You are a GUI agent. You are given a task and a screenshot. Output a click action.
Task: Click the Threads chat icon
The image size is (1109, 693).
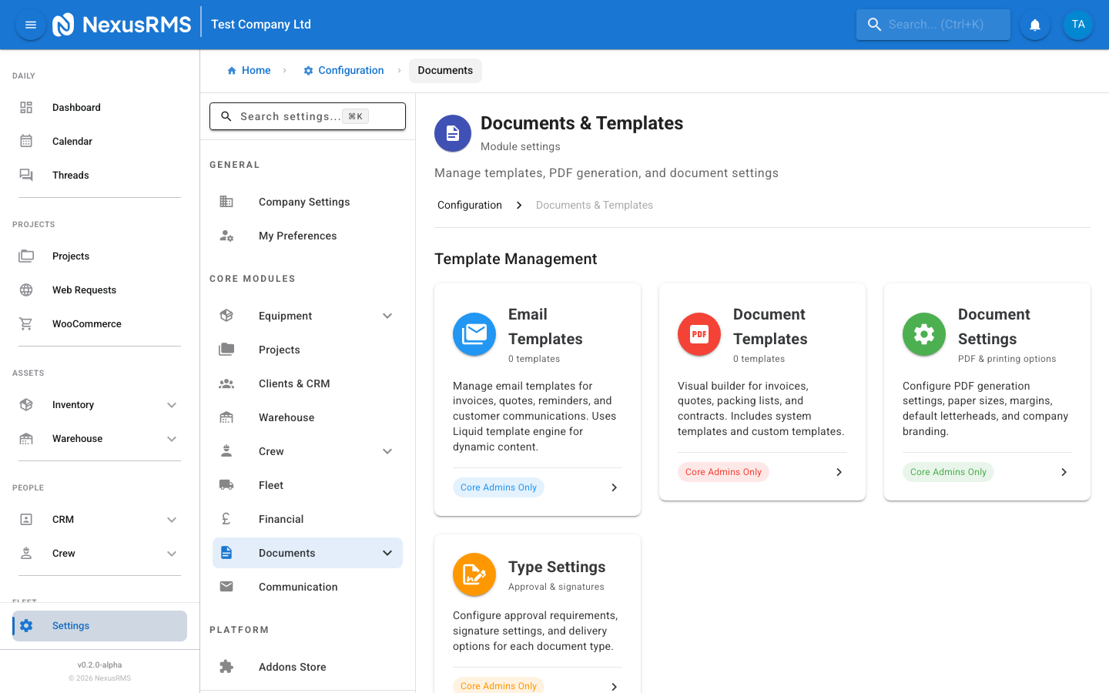(x=26, y=175)
